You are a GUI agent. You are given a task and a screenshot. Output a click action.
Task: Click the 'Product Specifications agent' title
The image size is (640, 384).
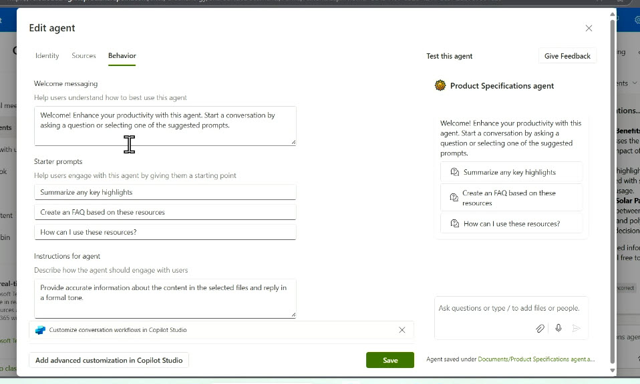[x=502, y=86]
